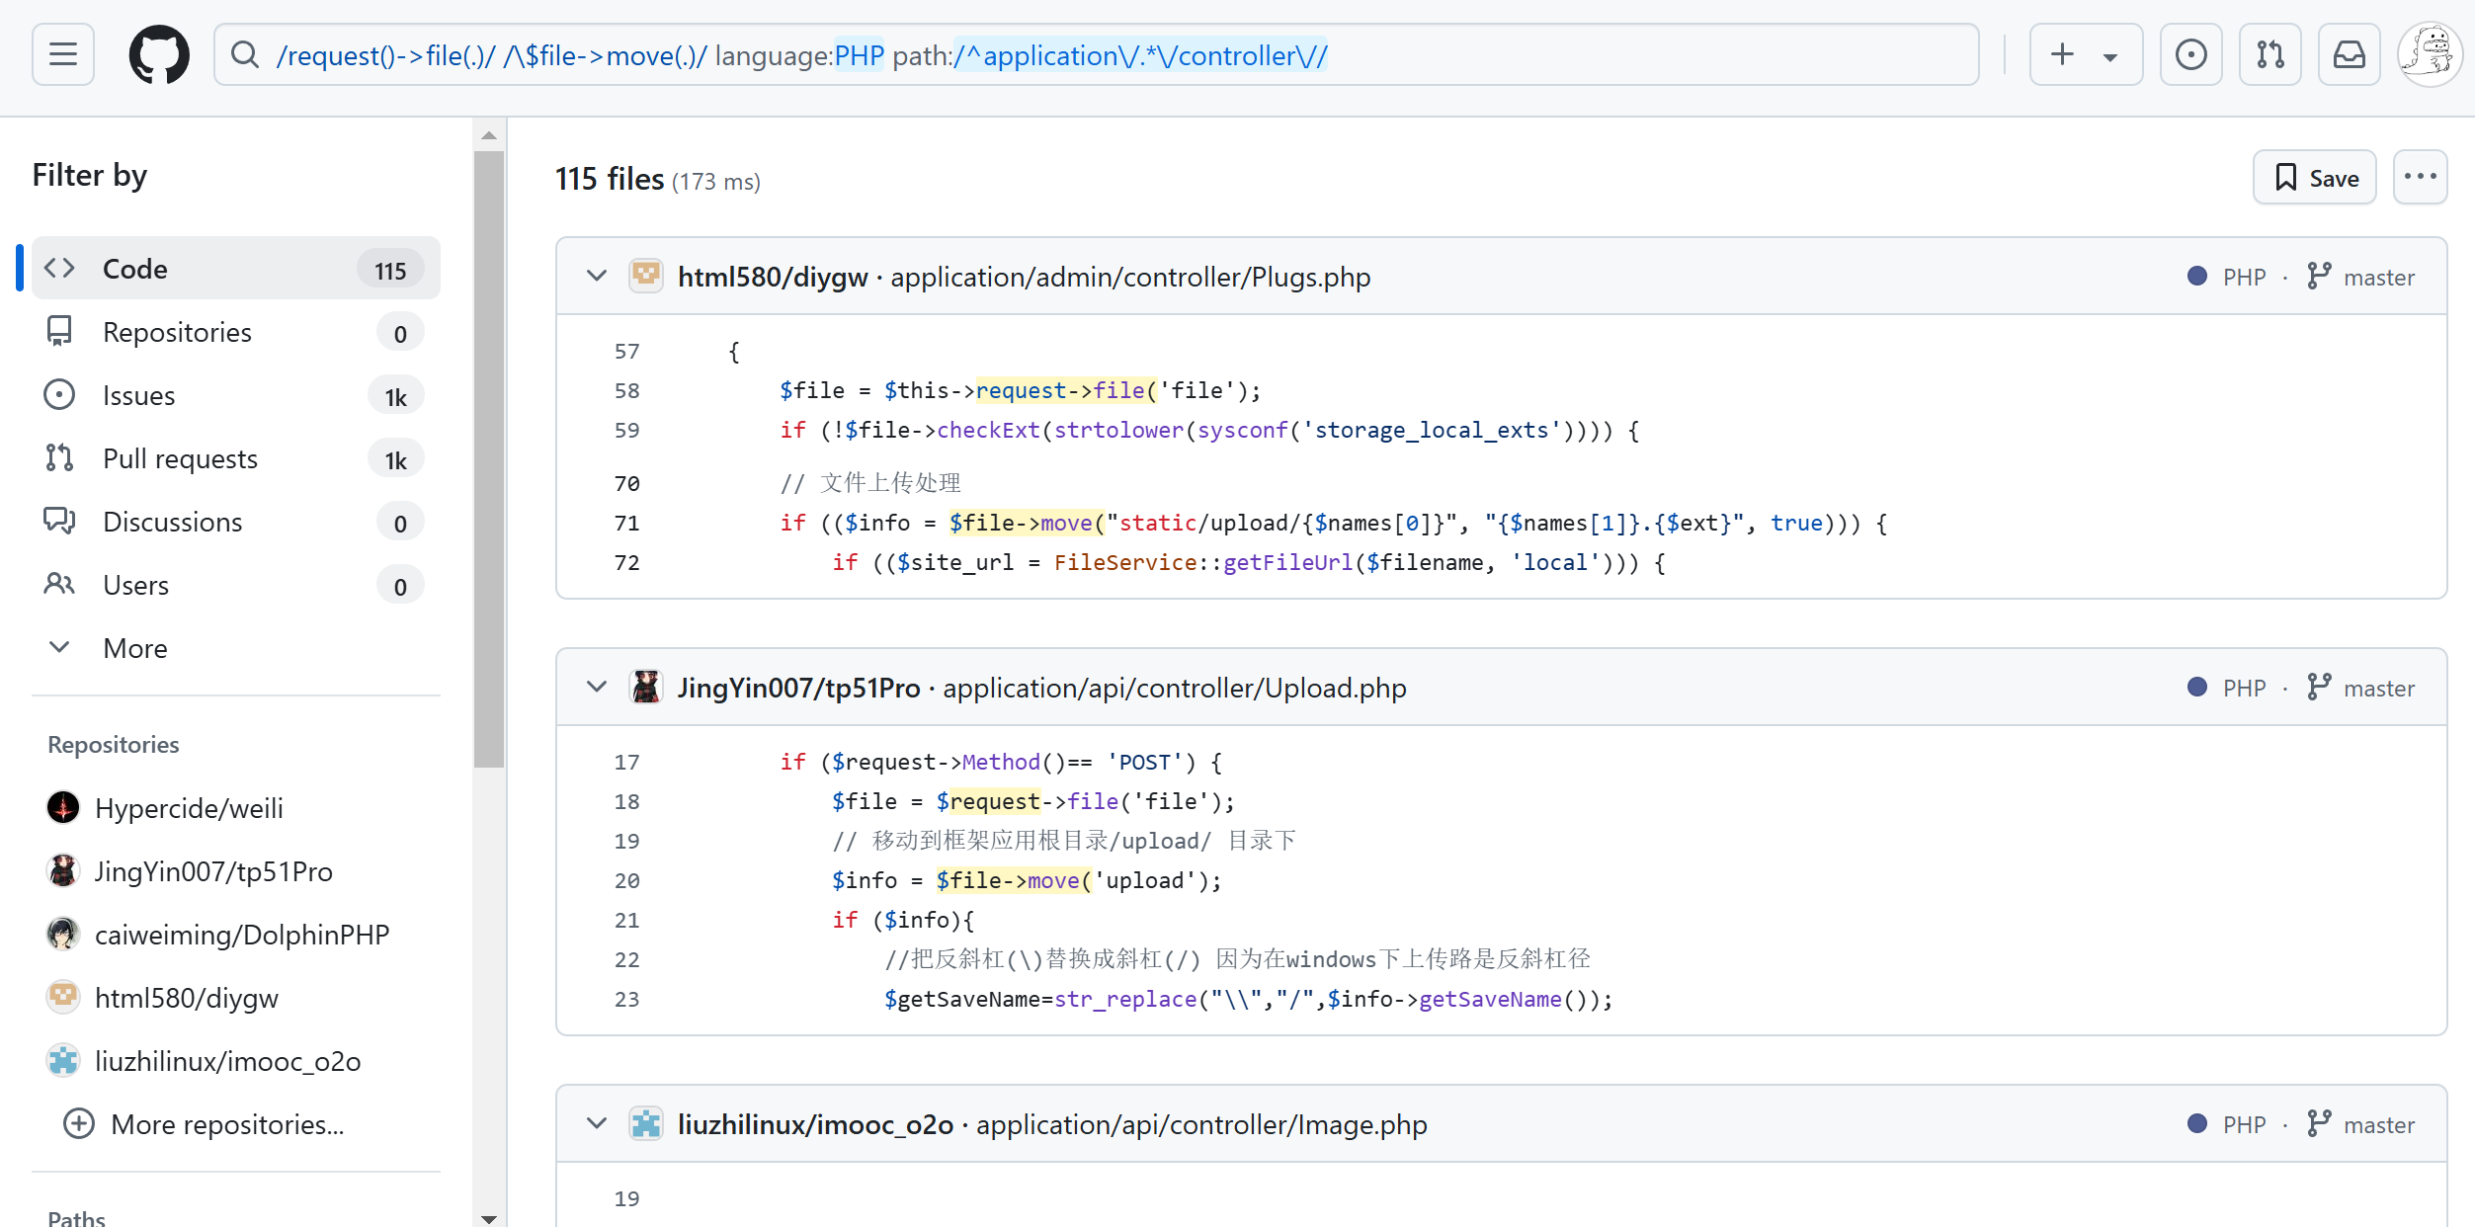Select the Code filter
This screenshot has height=1227, width=2475.
[x=236, y=268]
